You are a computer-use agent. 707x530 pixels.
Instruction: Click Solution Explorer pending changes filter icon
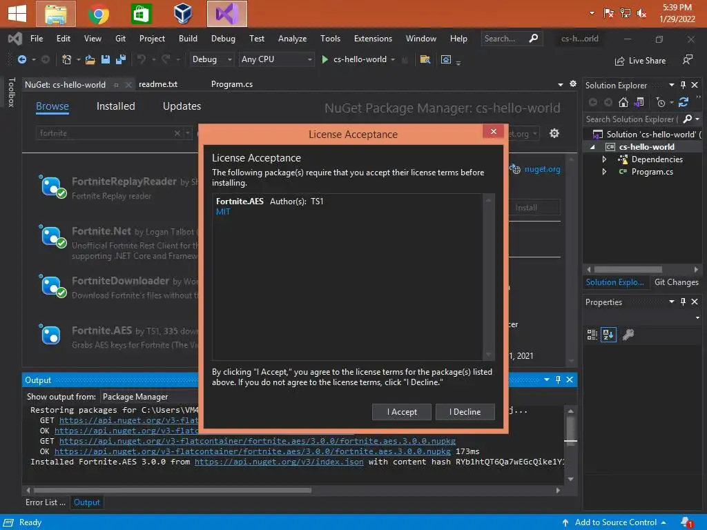pos(661,102)
